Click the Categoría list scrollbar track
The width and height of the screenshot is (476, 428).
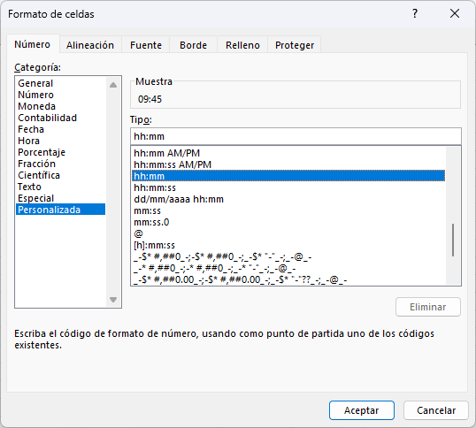click(113, 192)
